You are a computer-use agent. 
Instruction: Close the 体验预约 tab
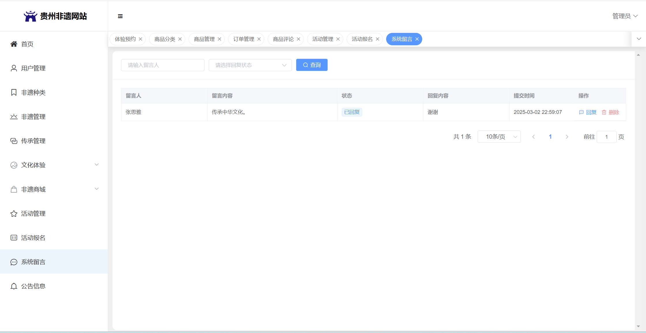140,39
